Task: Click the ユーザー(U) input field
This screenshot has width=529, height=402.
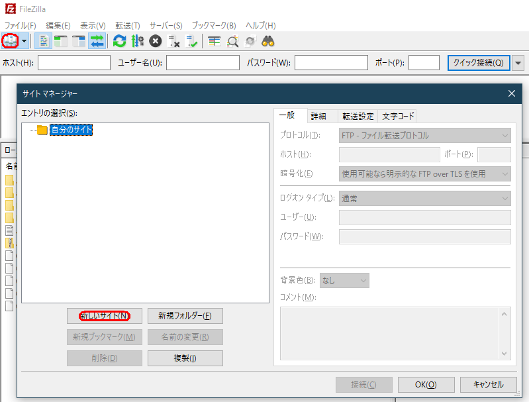Action: click(x=425, y=218)
